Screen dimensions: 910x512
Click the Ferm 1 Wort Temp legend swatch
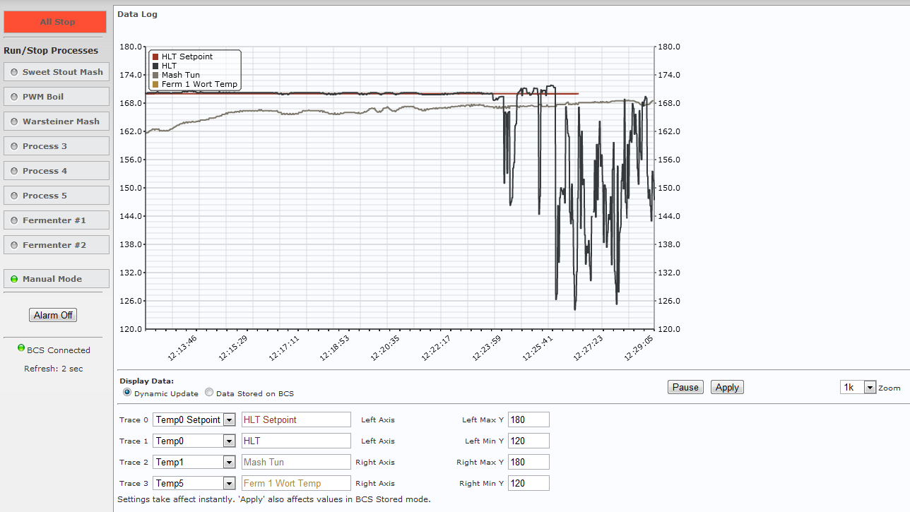click(x=155, y=84)
